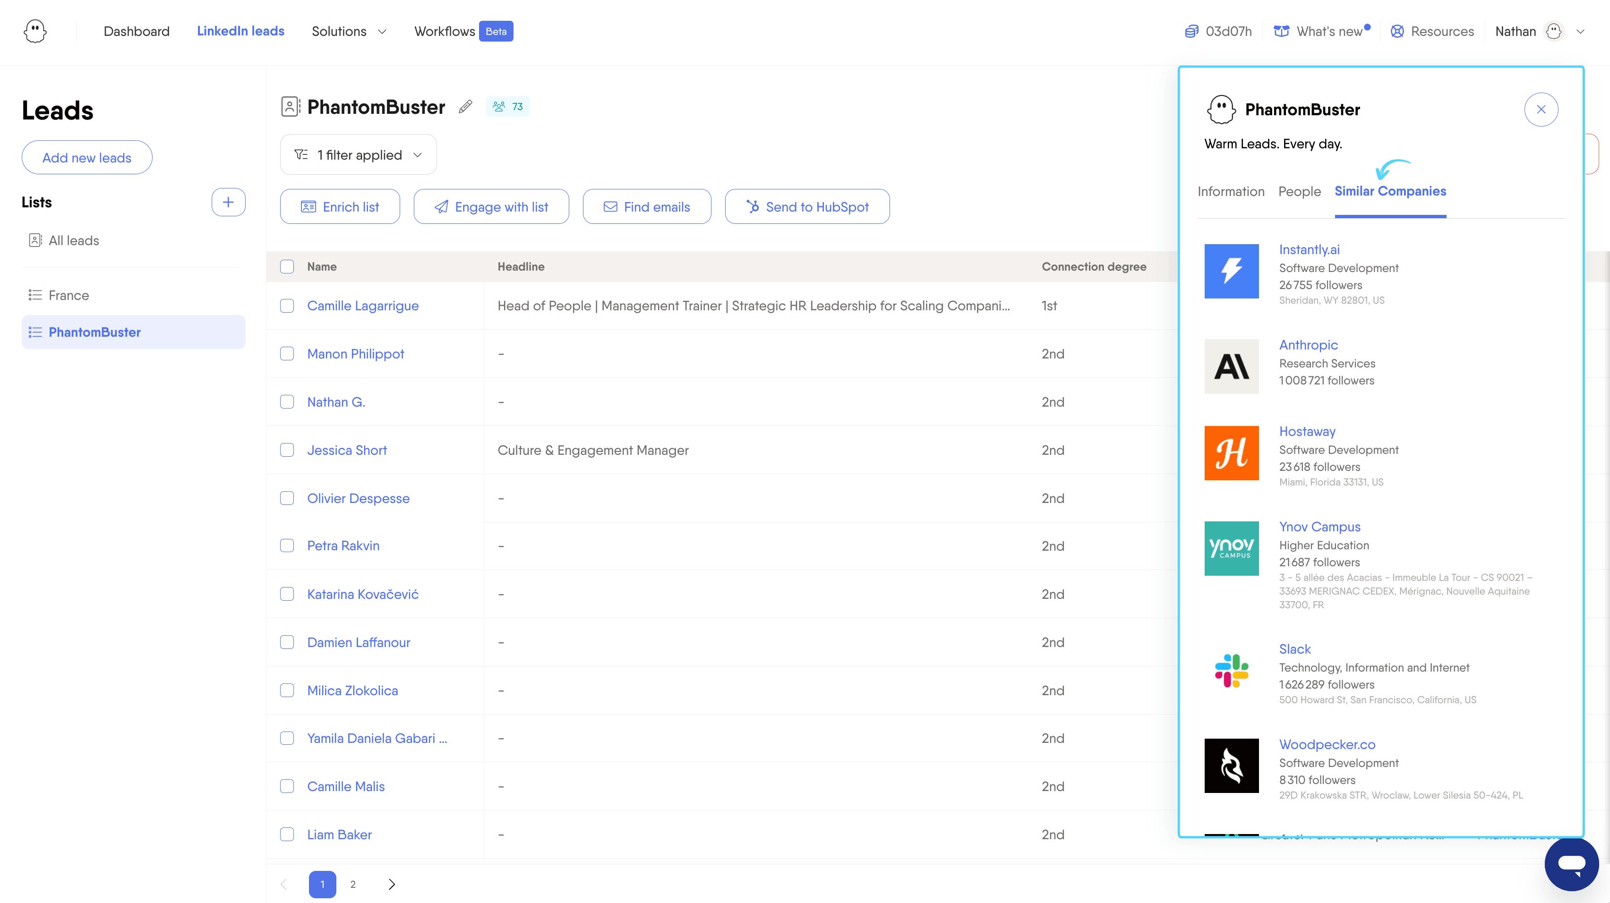The height and width of the screenshot is (903, 1610).
Task: Click the Nathan ghost avatar
Action: pos(1554,31)
